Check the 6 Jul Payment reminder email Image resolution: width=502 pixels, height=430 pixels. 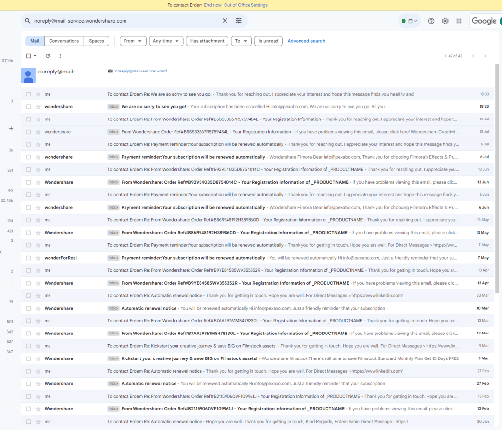(x=29, y=157)
